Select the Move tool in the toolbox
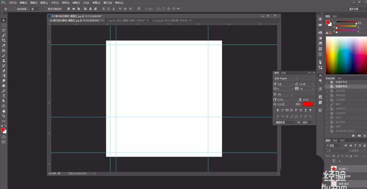Screen dimensions: 367x189 (x=4, y=20)
